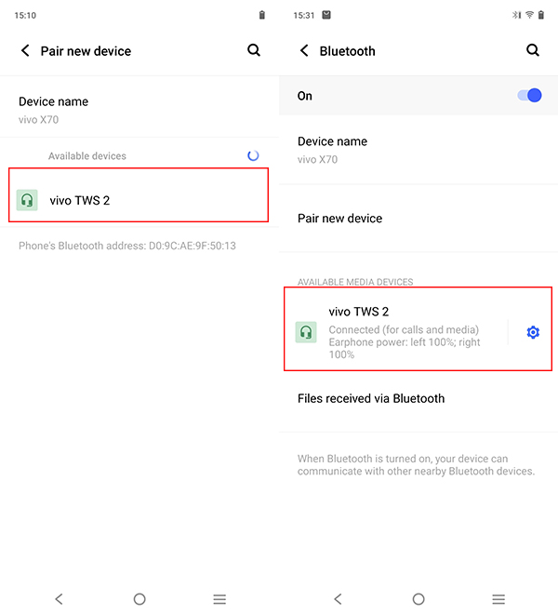Tap system back button on left phone
Image resolution: width=558 pixels, height=614 pixels.
coord(60,599)
